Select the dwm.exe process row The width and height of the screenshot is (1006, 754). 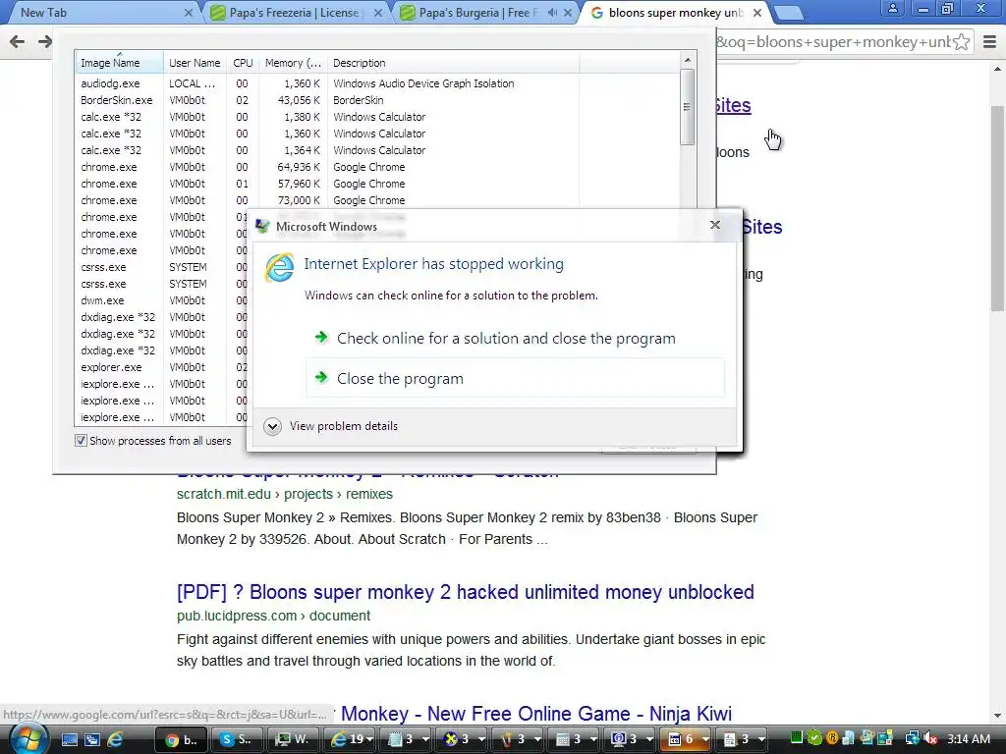160,300
